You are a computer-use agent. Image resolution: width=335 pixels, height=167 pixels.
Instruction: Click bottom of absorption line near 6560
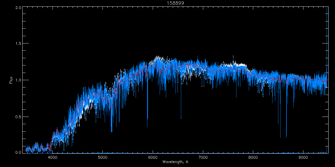tap(181, 118)
